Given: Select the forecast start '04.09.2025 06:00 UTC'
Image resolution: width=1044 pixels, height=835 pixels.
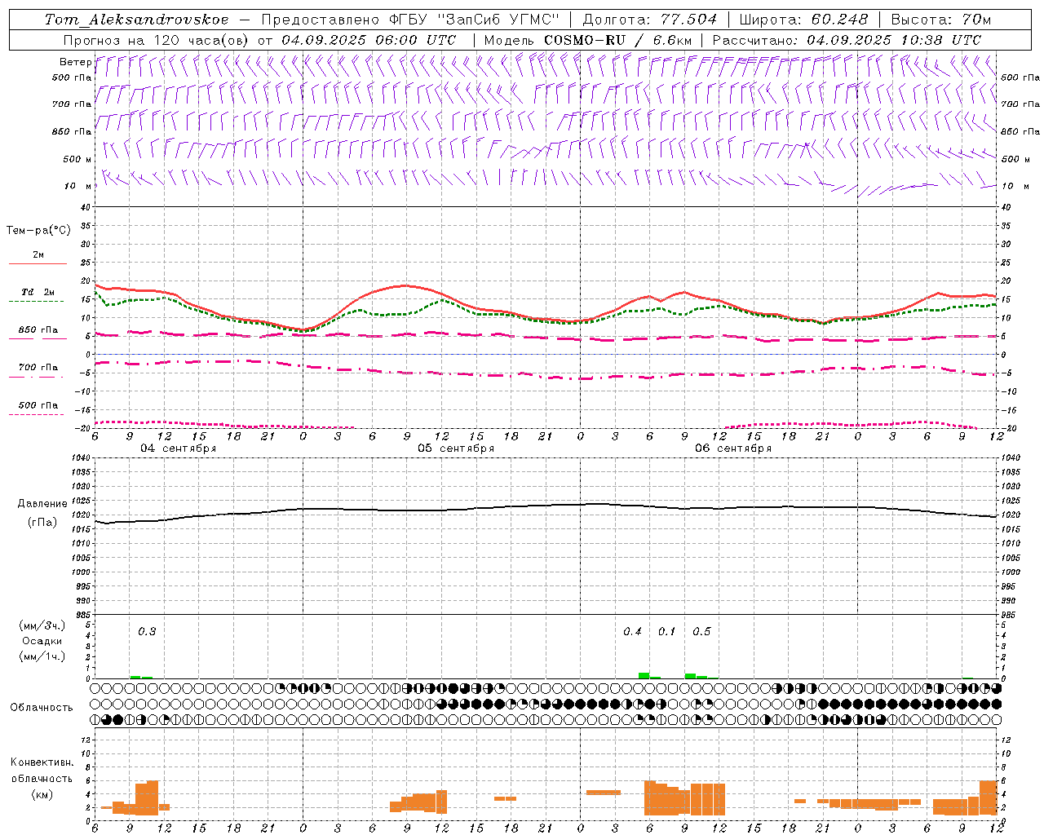Looking at the screenshot, I should (369, 40).
